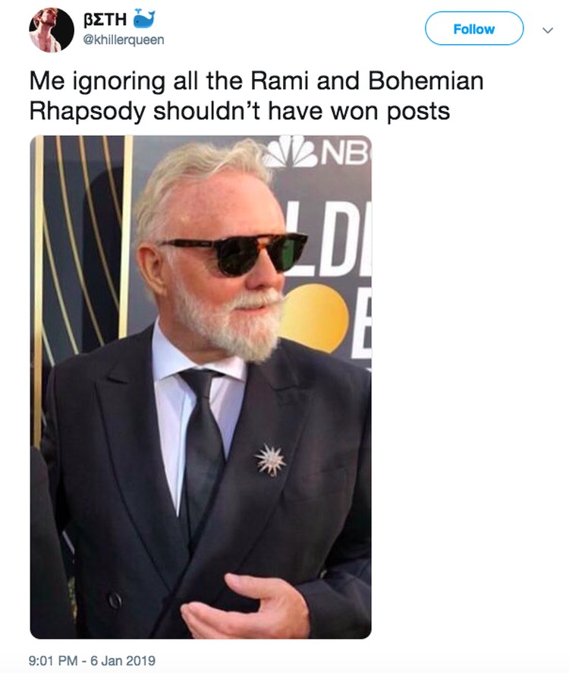
Task: Follow the @khillerqueen account
Action: 474,29
